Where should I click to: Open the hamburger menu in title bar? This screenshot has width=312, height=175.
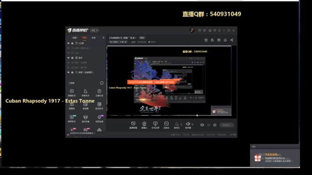point(219,30)
